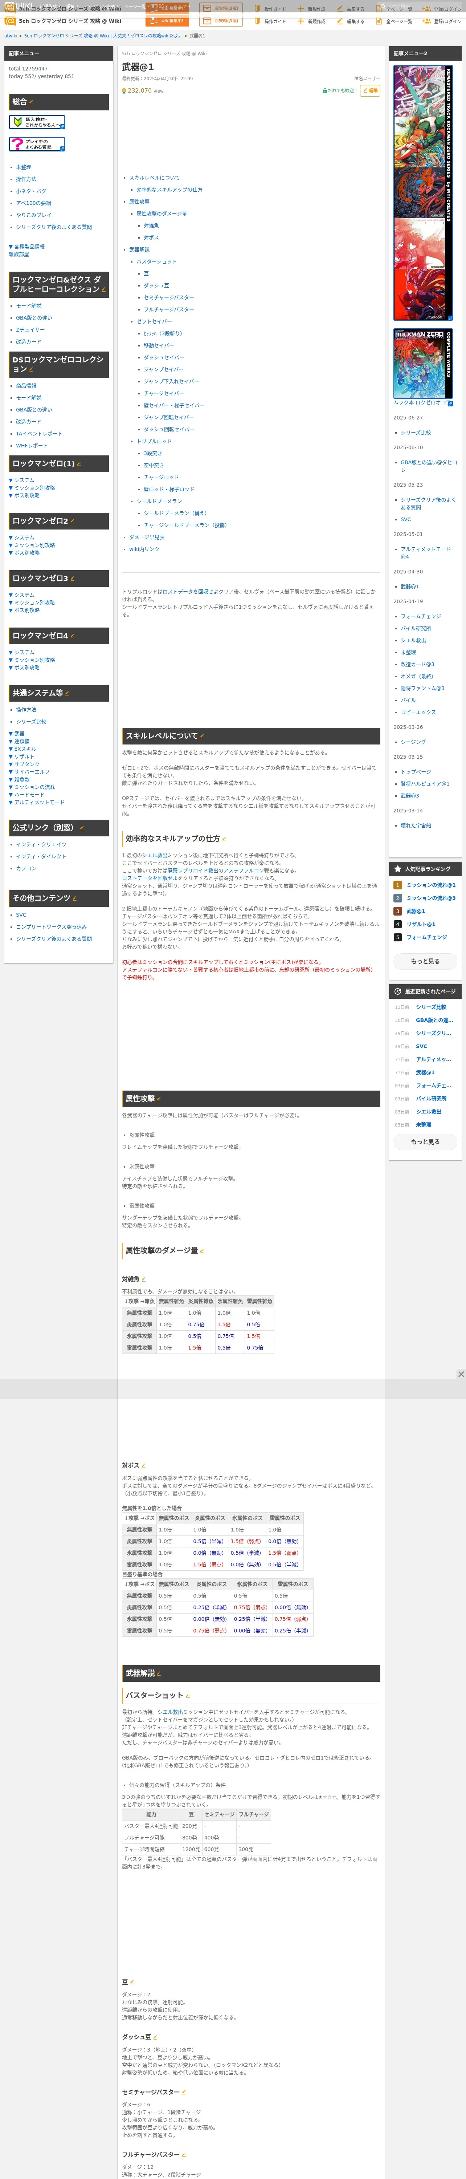
Task: Click the edit pencil beside 属性攻撃のダメージ量 heading
Action: click(x=202, y=1250)
